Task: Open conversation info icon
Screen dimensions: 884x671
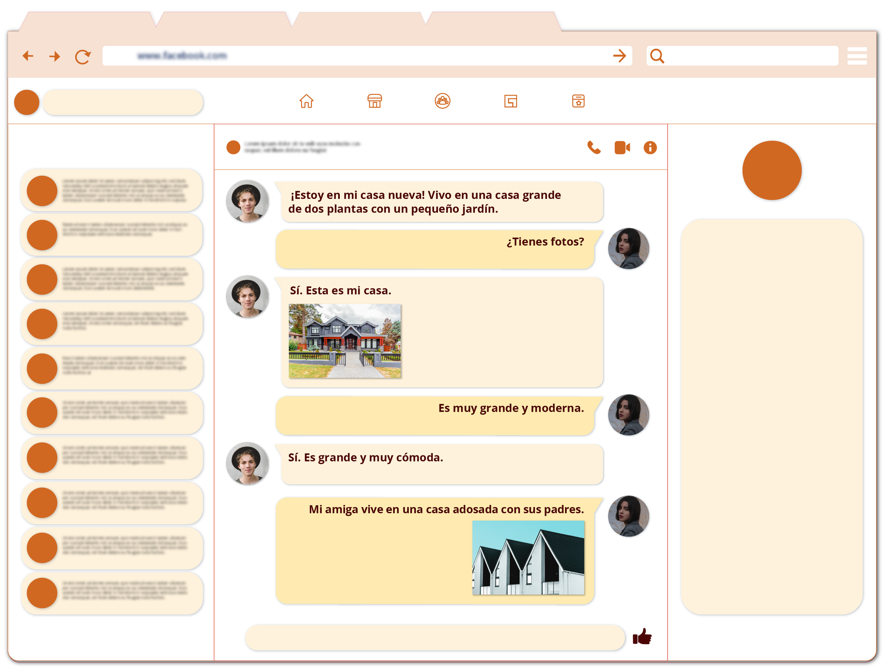Action: pyautogui.click(x=650, y=147)
